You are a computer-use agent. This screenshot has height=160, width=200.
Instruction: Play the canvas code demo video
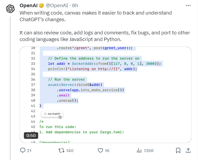106,95
